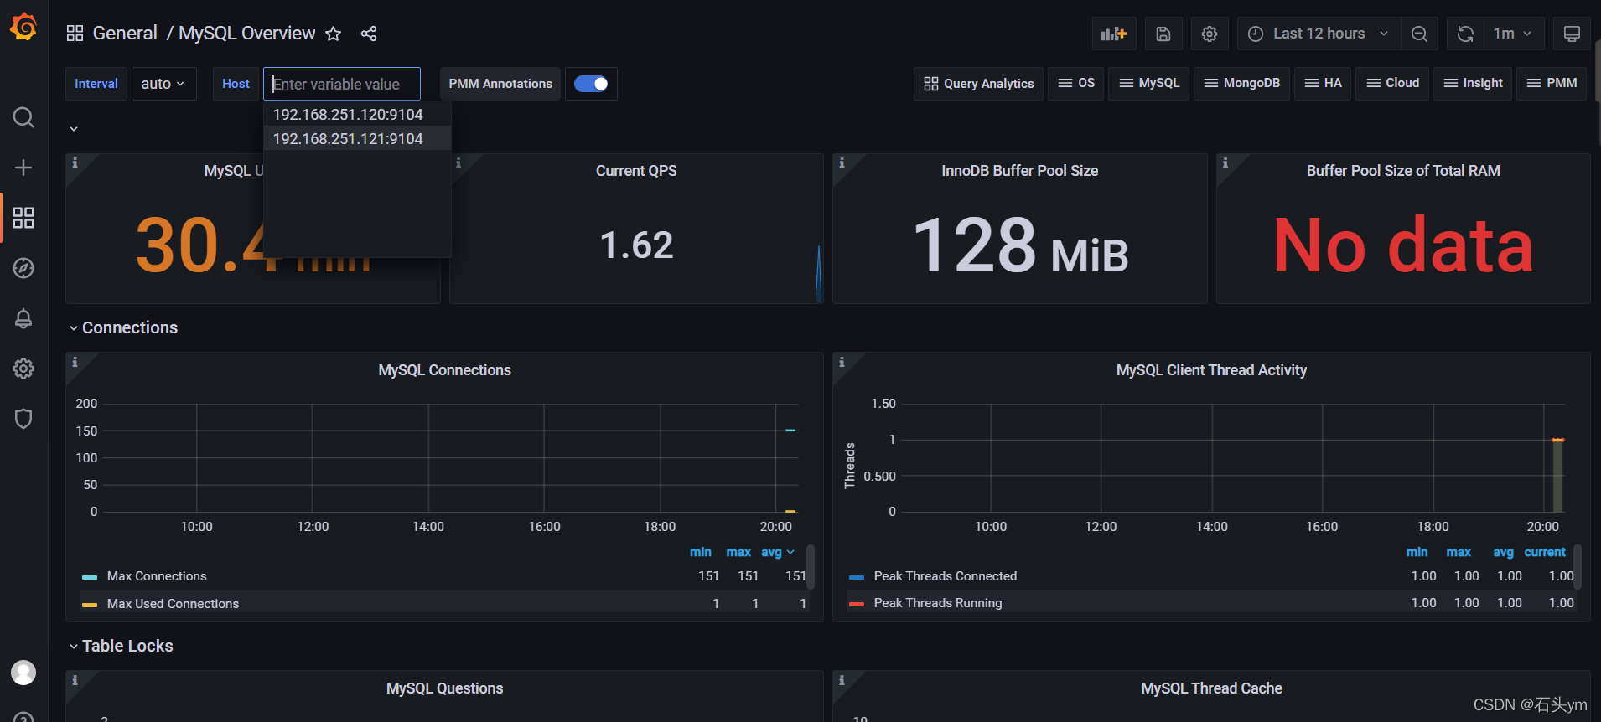Cycle view mode with monitor icon
Screen dimensions: 1601x722
1572,34
